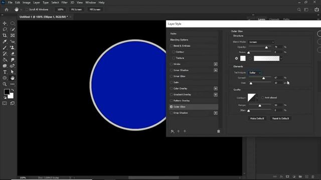
Task: Enable Inner Shadow checkbox
Action: [172, 70]
